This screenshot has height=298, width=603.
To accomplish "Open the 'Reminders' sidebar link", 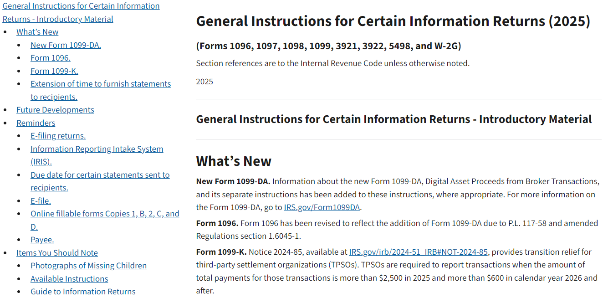I will coord(36,123).
